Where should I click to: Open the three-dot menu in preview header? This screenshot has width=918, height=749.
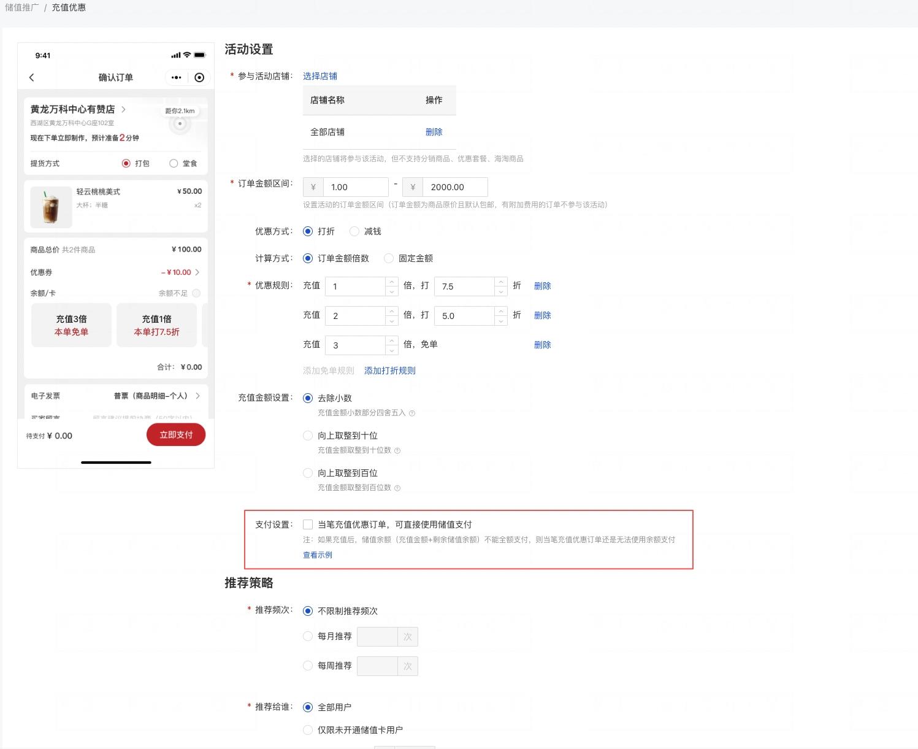(177, 77)
